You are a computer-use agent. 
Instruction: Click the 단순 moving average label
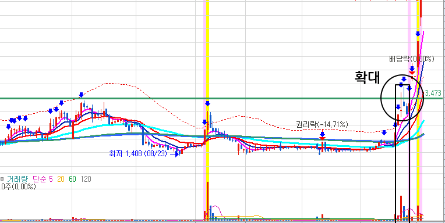[40, 179]
